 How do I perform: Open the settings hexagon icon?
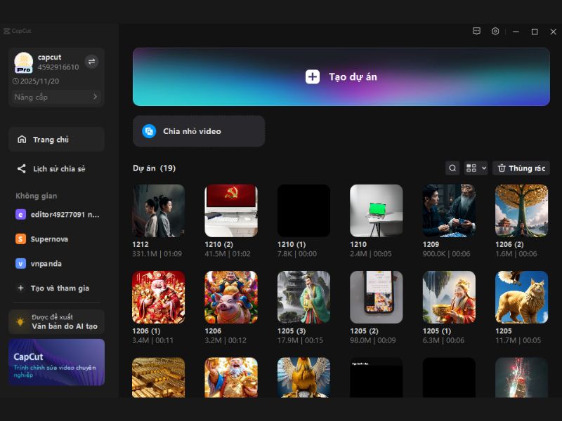pyautogui.click(x=495, y=32)
